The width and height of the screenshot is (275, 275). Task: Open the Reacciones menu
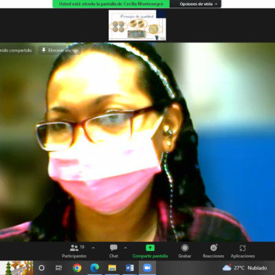(x=213, y=251)
